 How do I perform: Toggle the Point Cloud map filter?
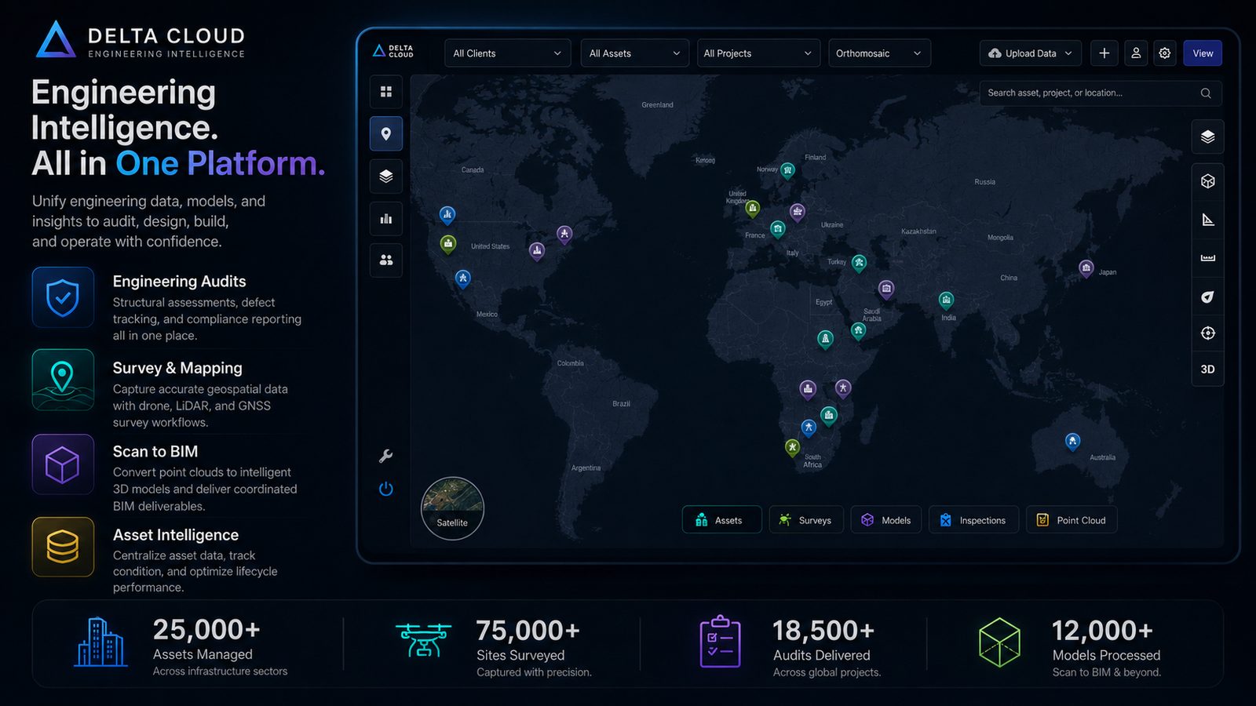point(1072,520)
